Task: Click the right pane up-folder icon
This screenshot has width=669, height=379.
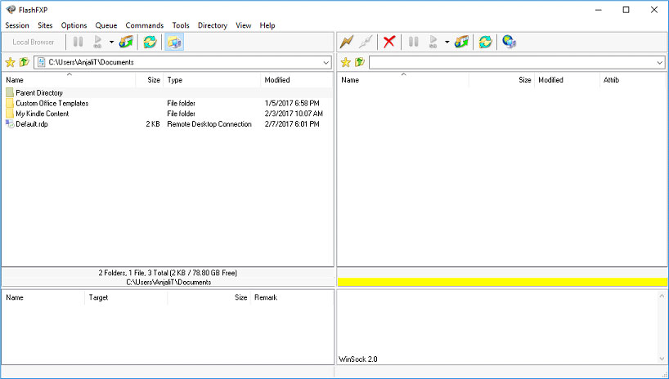Action: (x=360, y=62)
